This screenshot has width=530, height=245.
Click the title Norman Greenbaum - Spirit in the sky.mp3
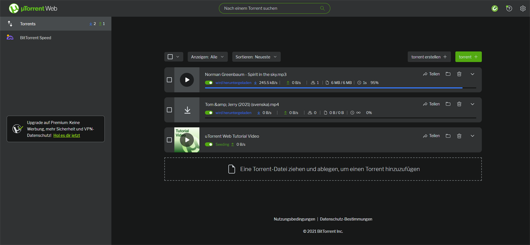pos(246,74)
